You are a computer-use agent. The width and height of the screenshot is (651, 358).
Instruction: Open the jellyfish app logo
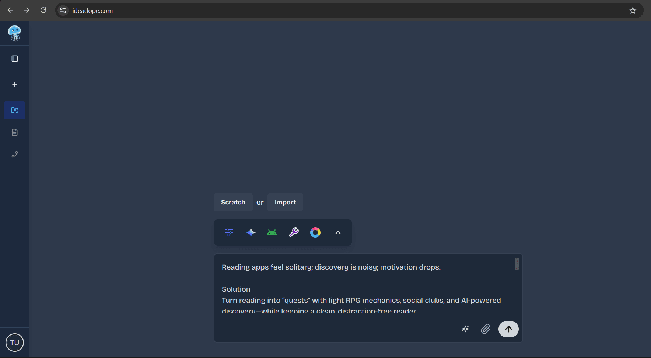point(14,33)
